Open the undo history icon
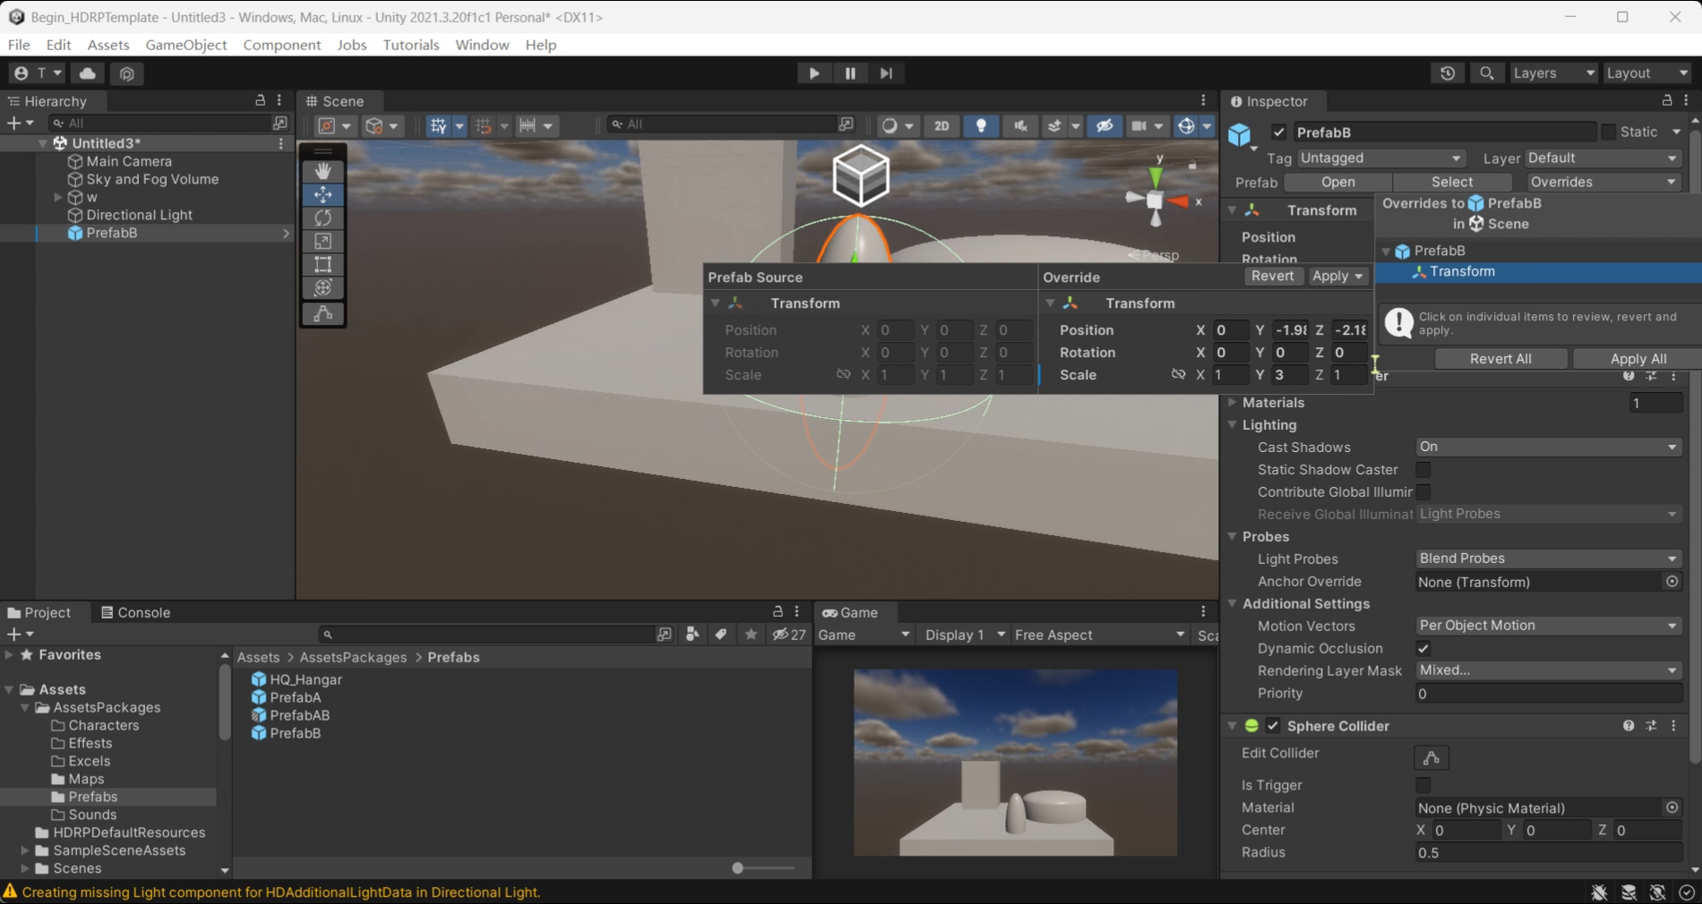 [1448, 73]
